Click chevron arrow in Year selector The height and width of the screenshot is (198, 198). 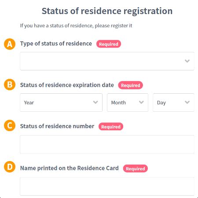pos(95,102)
